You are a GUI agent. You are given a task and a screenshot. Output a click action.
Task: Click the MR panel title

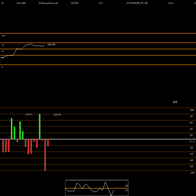pyautogui.click(x=175, y=102)
